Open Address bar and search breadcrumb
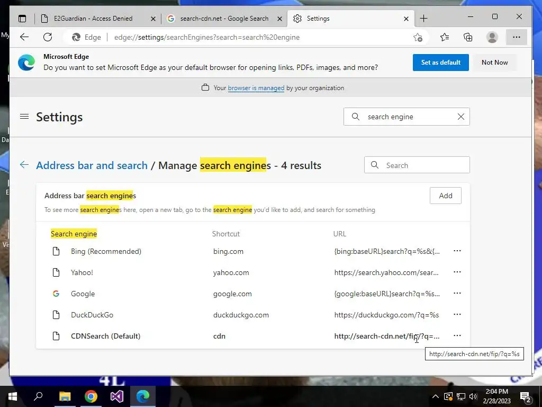This screenshot has height=407, width=542. (x=92, y=165)
